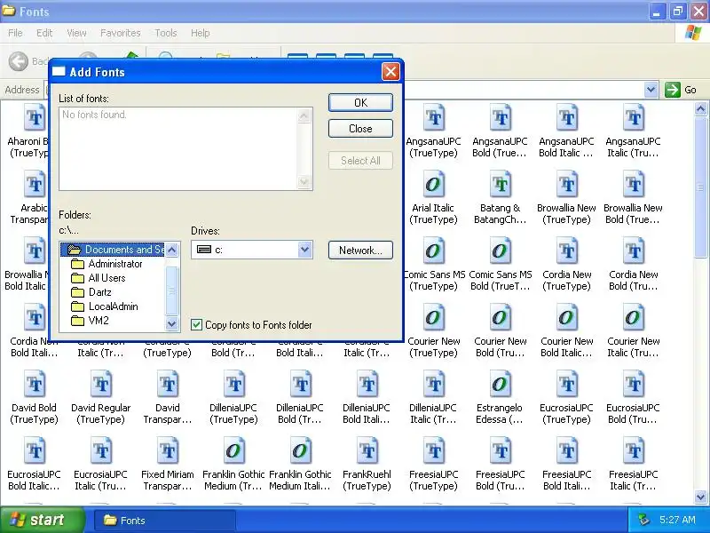This screenshot has height=533, width=710.
Task: Select Franklin Gothic Medium font icon
Action: click(233, 451)
